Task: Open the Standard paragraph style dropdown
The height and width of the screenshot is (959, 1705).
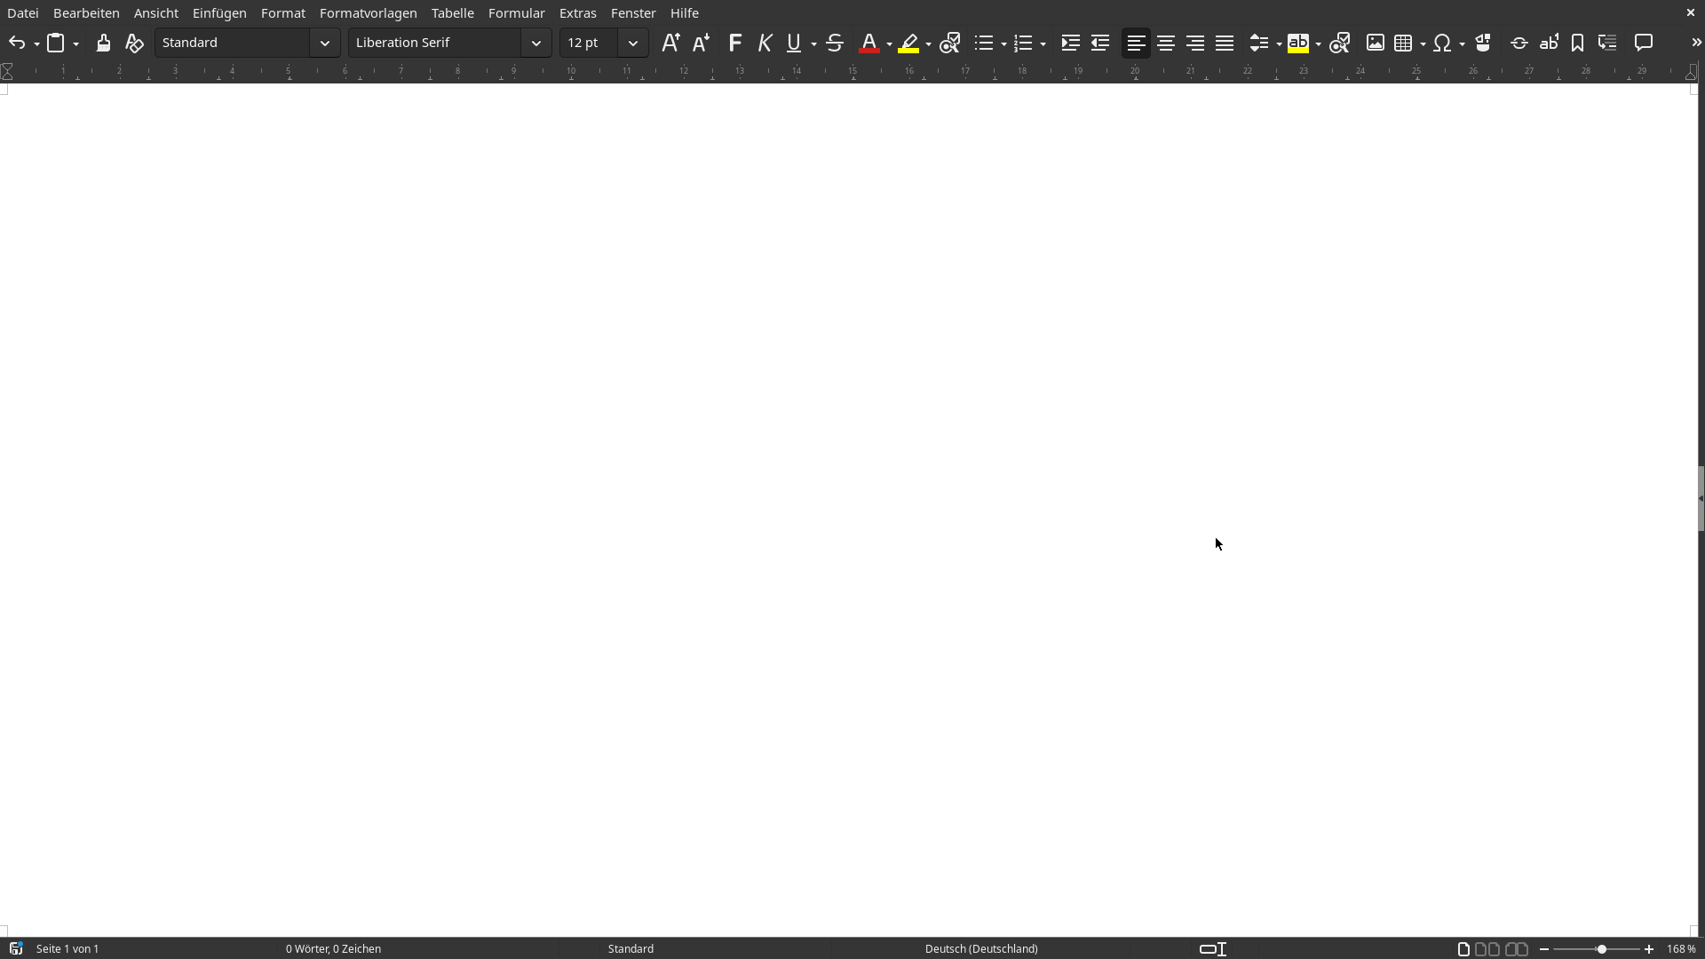Action: (324, 43)
